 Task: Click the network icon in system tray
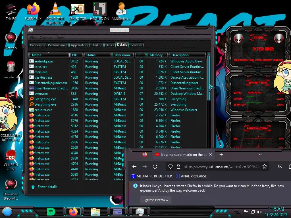coord(253,212)
